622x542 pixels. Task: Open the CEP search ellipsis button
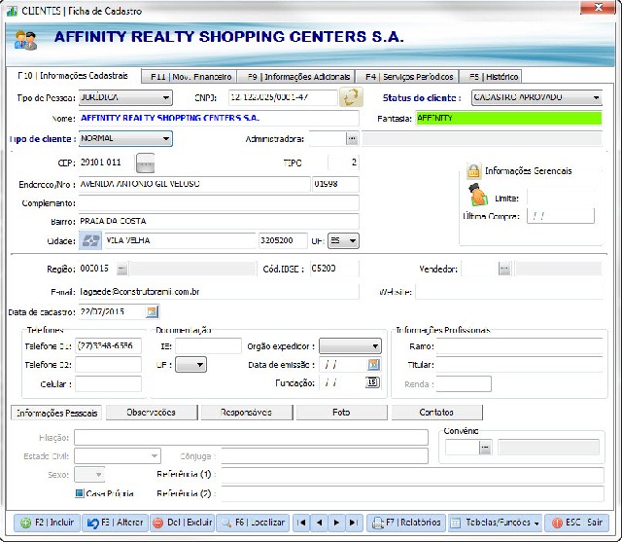pyautogui.click(x=145, y=163)
